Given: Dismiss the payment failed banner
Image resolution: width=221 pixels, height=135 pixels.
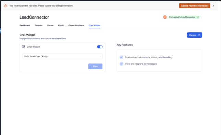Looking at the screenshot, I should [213, 5].
